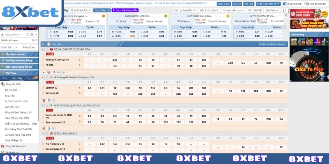
Task: Open the Toàn Trận dropdown
Action: (272, 10)
